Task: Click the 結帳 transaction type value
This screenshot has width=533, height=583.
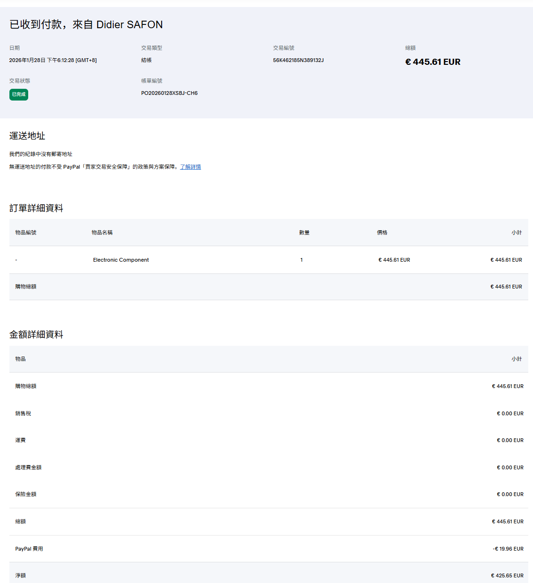Action: [146, 60]
